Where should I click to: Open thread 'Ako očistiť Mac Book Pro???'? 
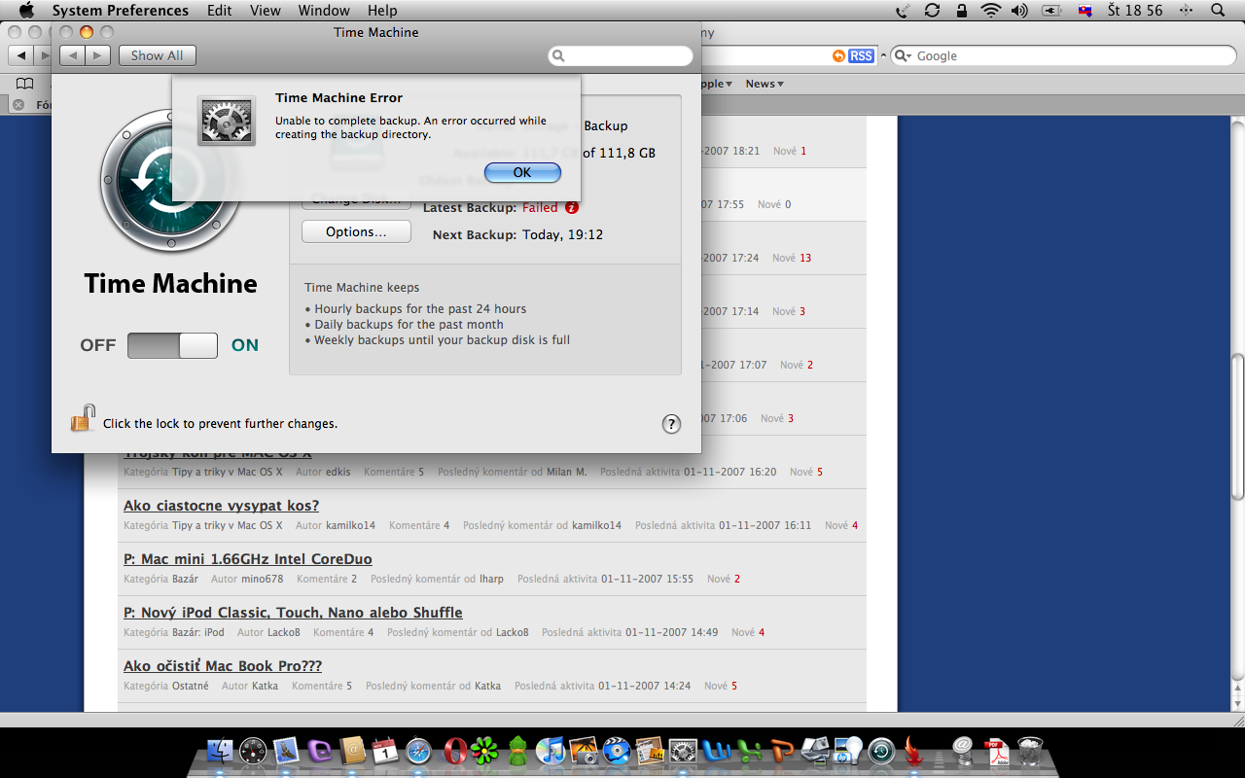click(x=223, y=666)
